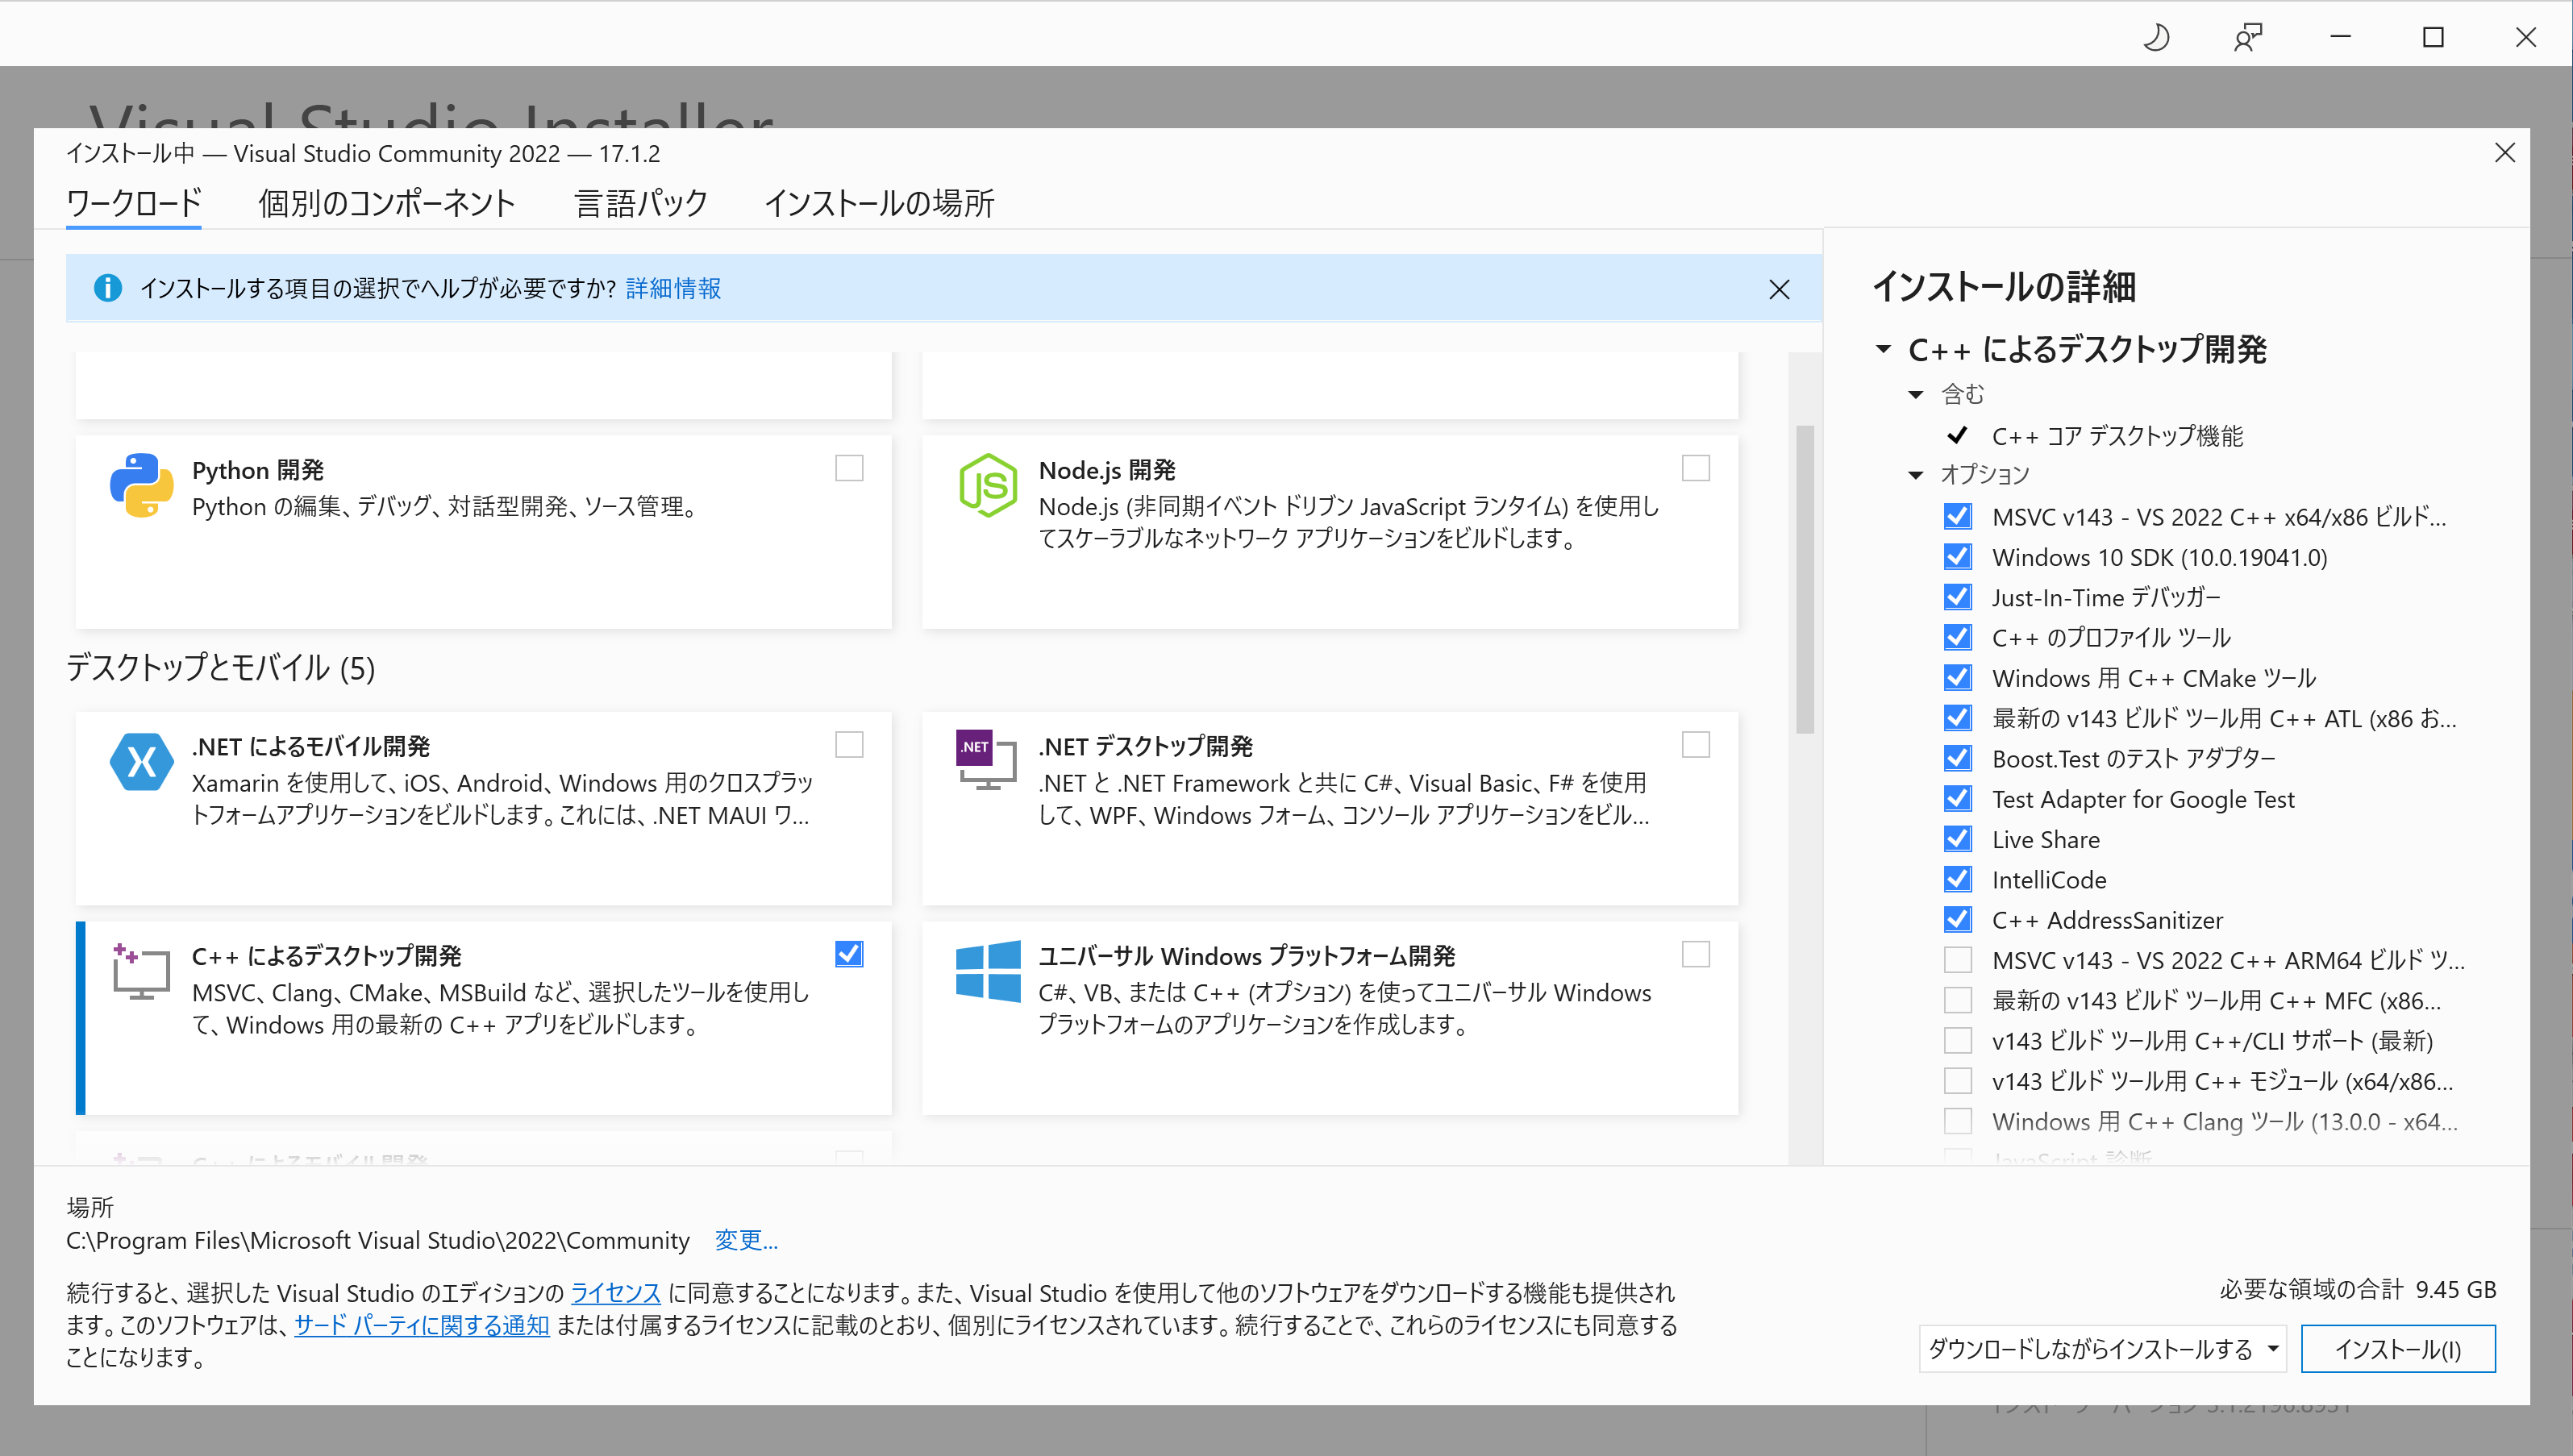Viewport: 2573px width, 1456px height.
Task: Click 変更... to change install location
Action: [x=746, y=1240]
